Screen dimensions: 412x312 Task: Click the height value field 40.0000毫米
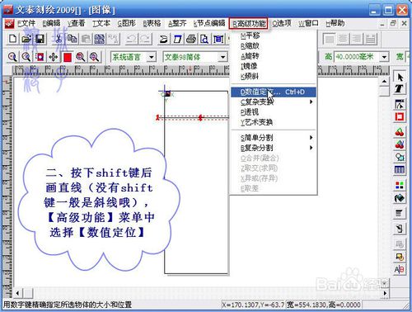(358, 57)
